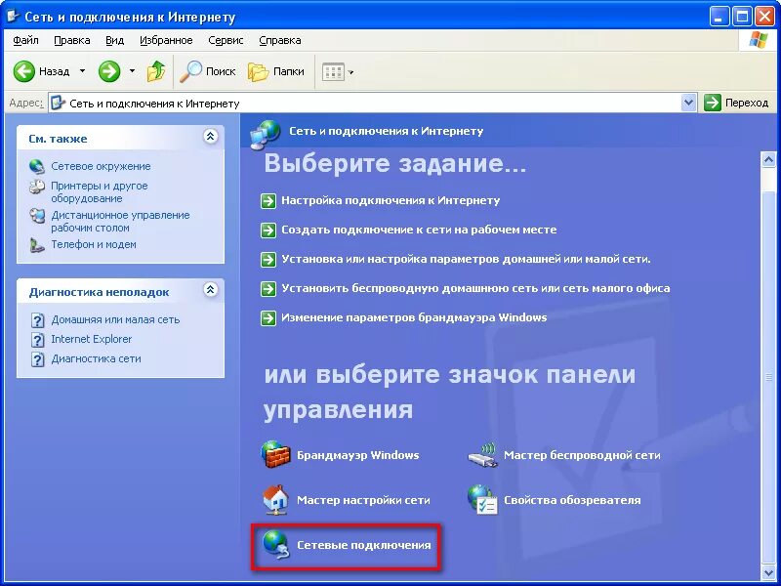This screenshot has width=781, height=586.
Task: Click inside the Адрес address field
Action: point(374,104)
